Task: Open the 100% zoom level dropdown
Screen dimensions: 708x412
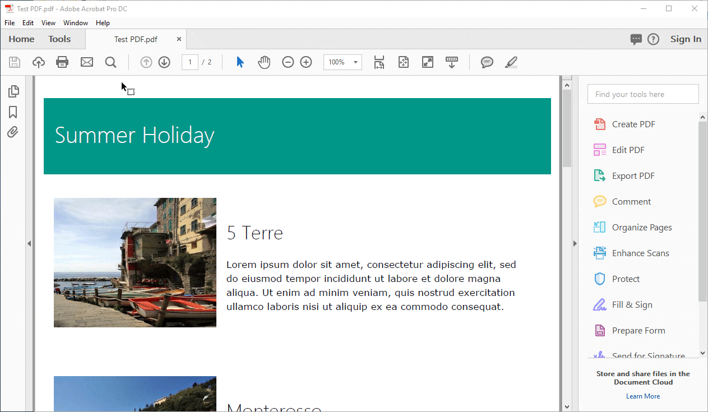Action: 355,62
